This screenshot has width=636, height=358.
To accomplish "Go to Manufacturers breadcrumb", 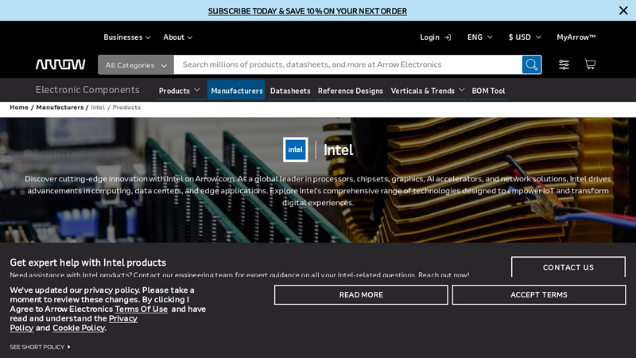I will (60, 107).
